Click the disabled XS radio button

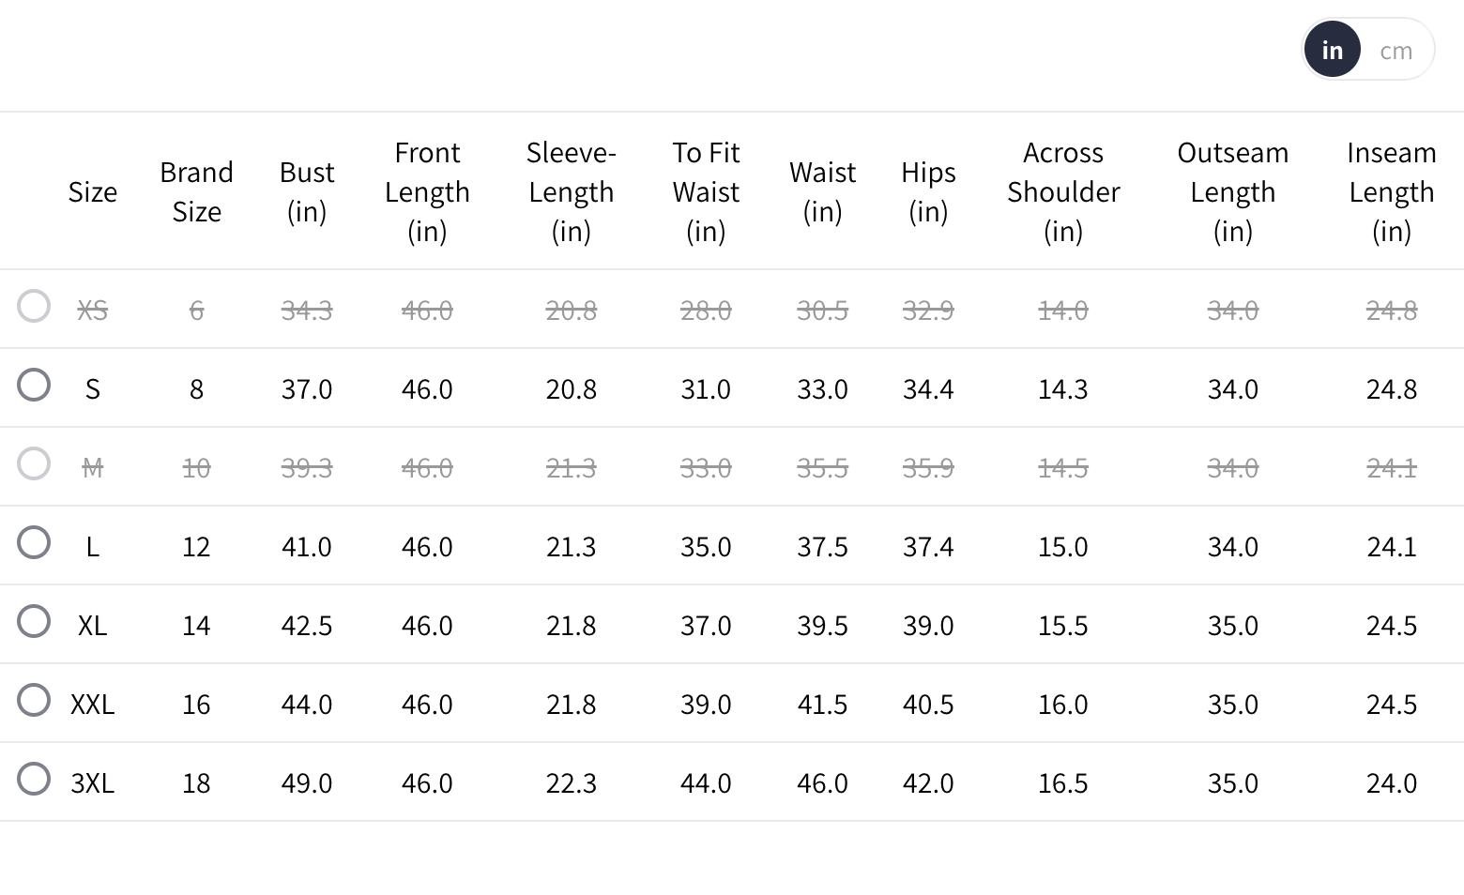34,306
